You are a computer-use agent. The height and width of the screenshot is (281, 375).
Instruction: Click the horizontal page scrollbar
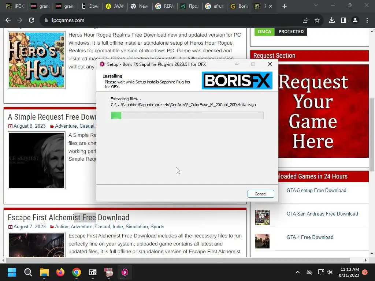point(178,260)
